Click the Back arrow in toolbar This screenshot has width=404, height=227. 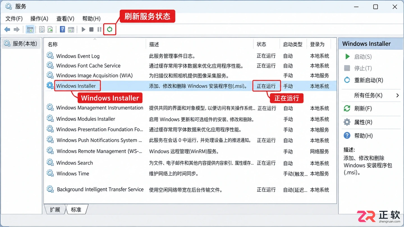(7, 29)
